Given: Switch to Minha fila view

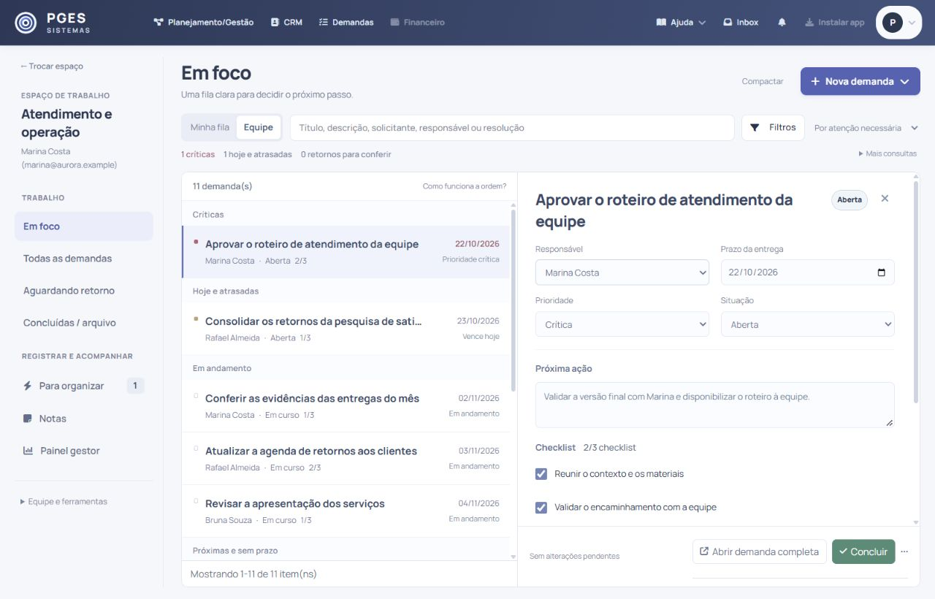Looking at the screenshot, I should 210,127.
